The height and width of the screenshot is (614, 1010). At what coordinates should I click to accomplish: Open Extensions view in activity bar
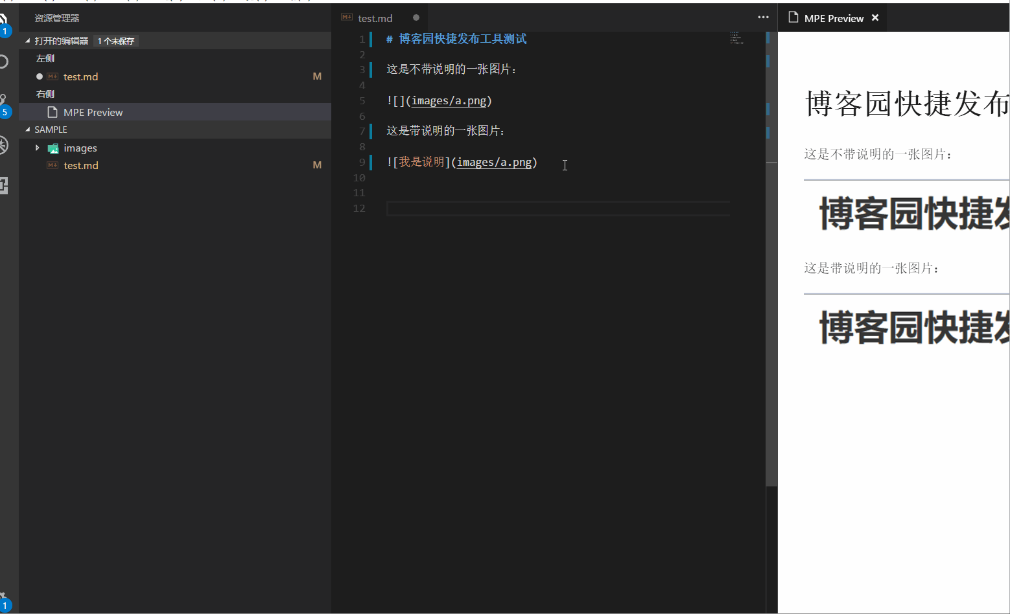(3, 185)
